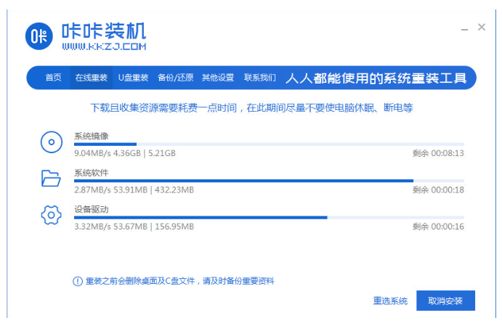
Task: Click the 重选系统 link
Action: [390, 301]
